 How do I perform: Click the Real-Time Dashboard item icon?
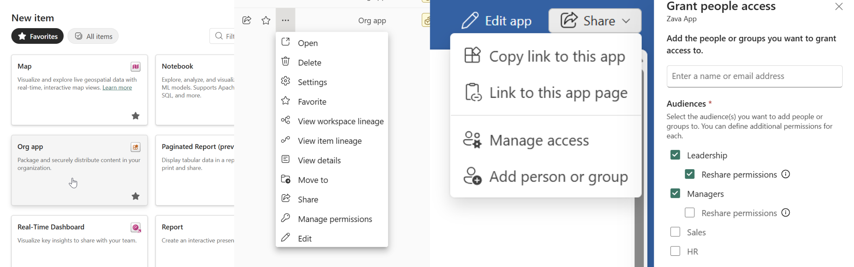click(135, 228)
